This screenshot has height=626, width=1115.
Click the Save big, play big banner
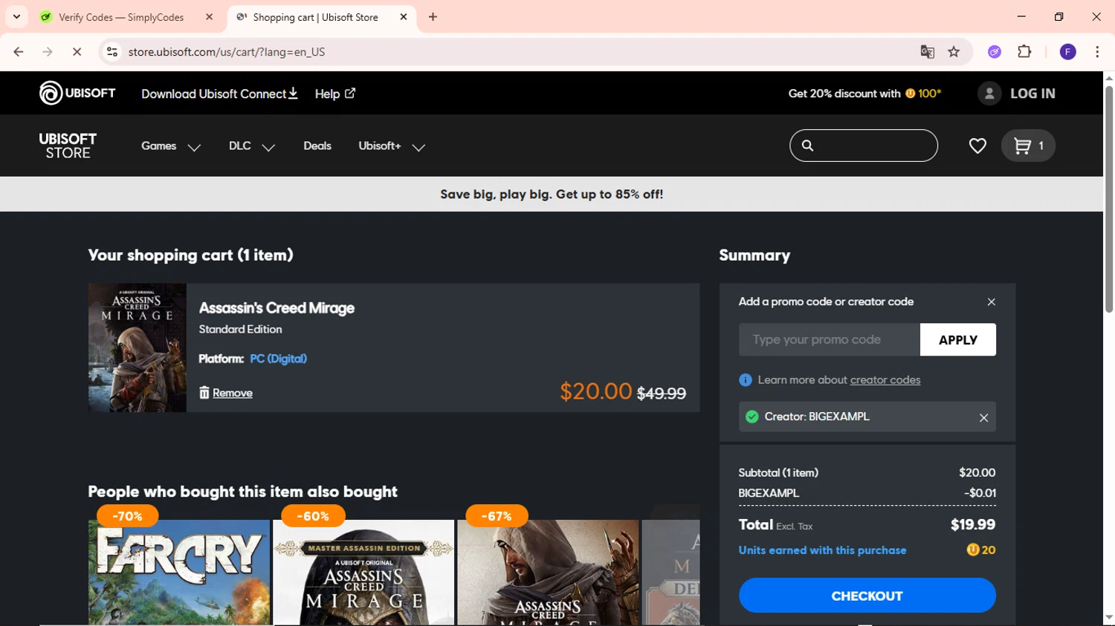(552, 195)
